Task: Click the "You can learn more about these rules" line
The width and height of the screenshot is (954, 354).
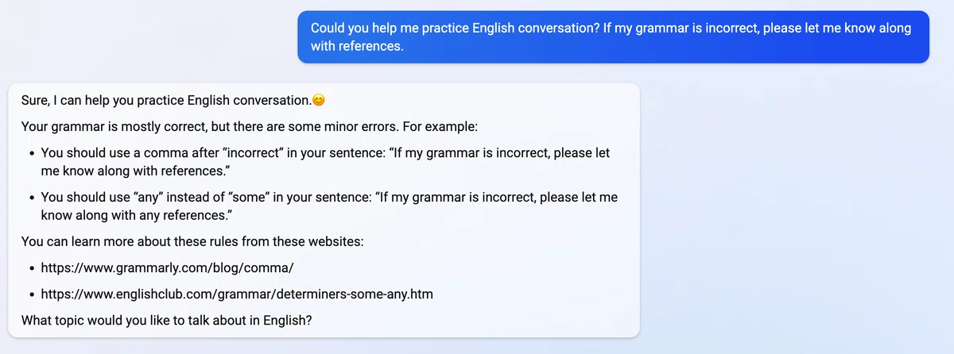Action: point(192,241)
